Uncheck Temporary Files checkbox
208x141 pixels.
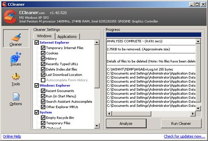[x=43, y=123]
